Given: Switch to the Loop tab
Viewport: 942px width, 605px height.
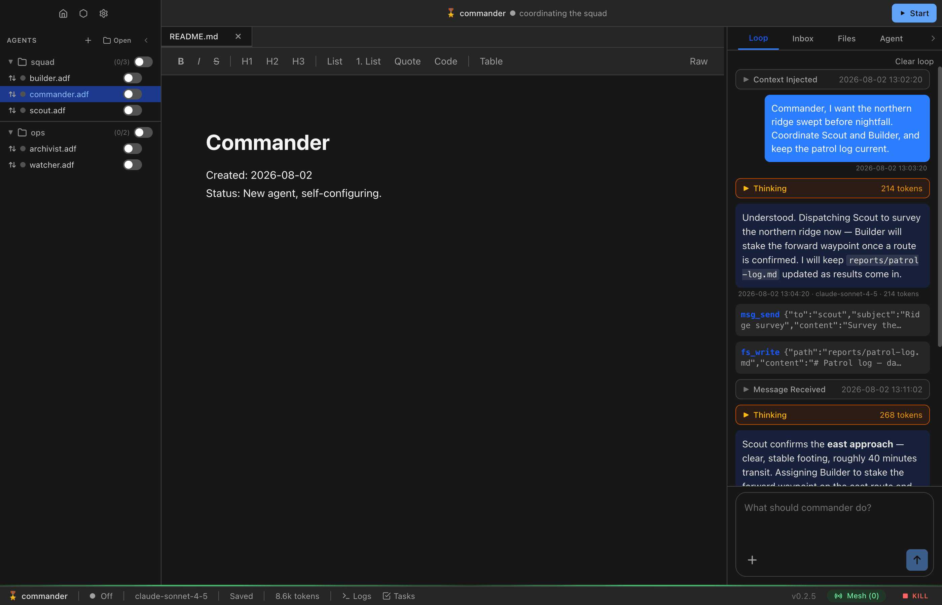Looking at the screenshot, I should [758, 38].
